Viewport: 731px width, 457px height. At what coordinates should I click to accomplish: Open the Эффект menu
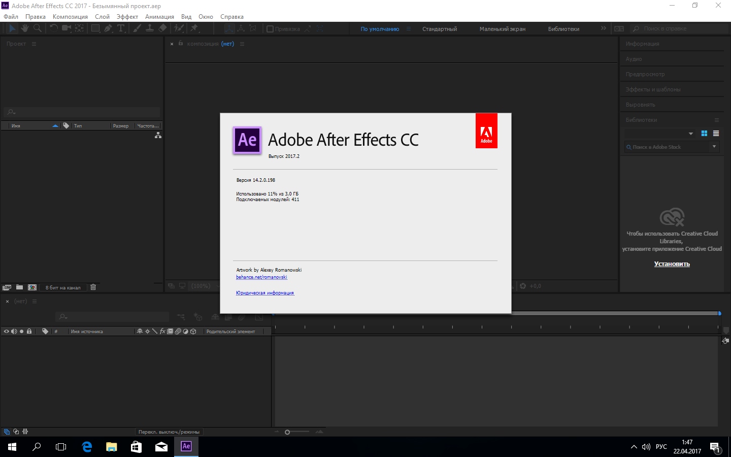tap(127, 16)
